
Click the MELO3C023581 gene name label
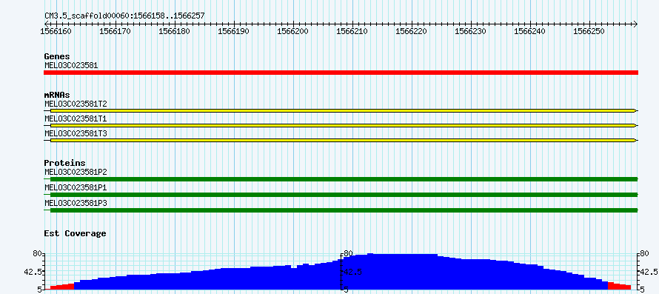point(71,65)
